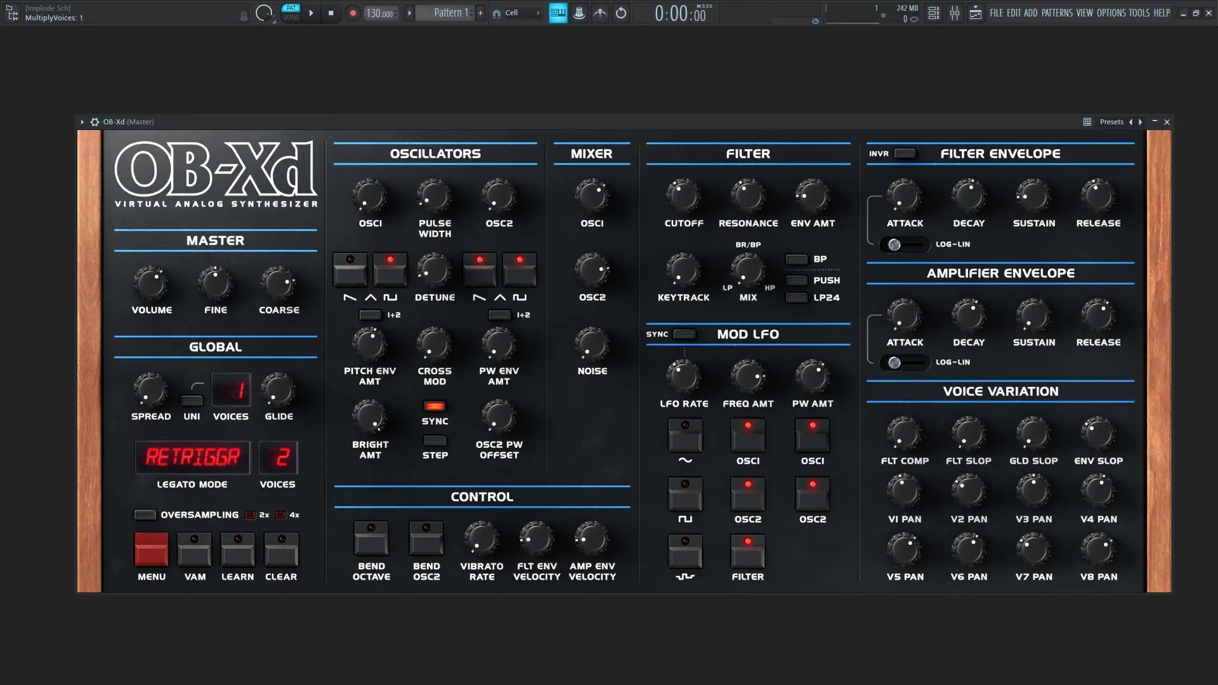Open OB-Xd plugin gear settings icon
Screen dimensions: 1218x685
[95, 122]
